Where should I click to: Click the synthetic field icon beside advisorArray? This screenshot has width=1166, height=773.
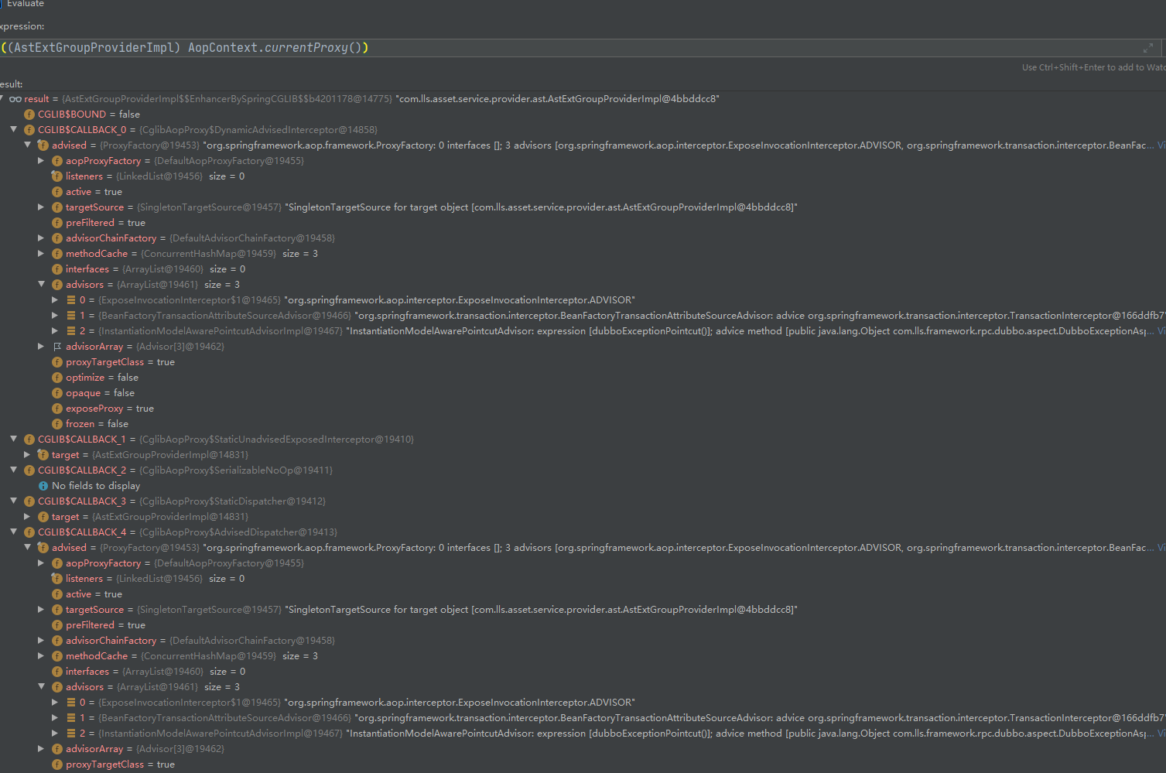coord(56,346)
